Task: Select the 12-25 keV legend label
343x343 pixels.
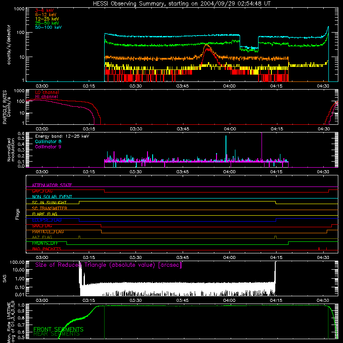Action: (x=47, y=19)
